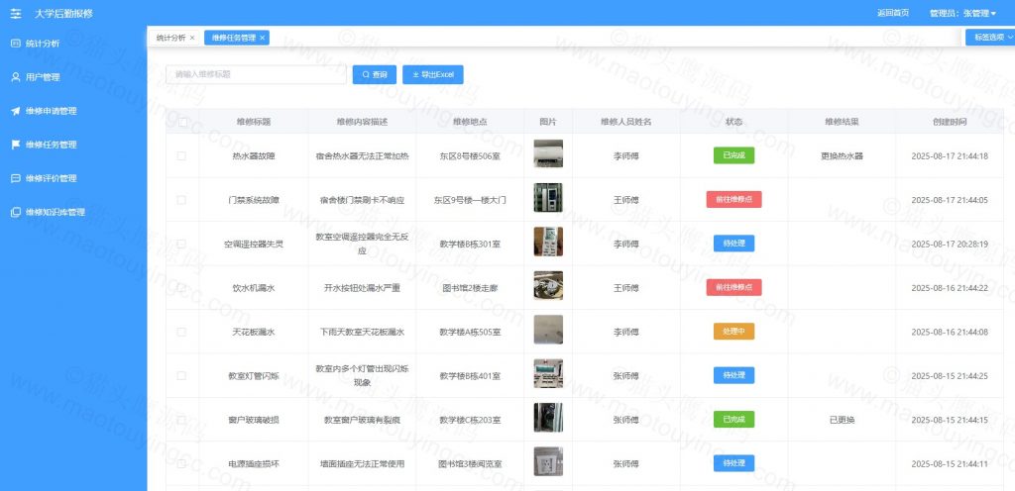Check the 门禁系统故障 row checkbox

tap(181, 200)
